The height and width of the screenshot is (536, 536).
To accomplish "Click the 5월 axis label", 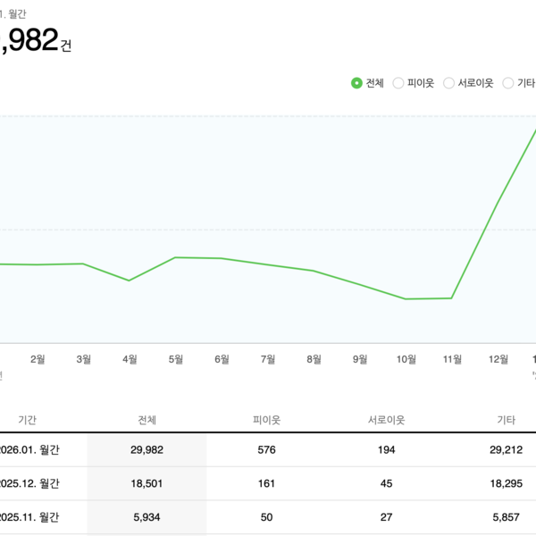I will pos(176,359).
